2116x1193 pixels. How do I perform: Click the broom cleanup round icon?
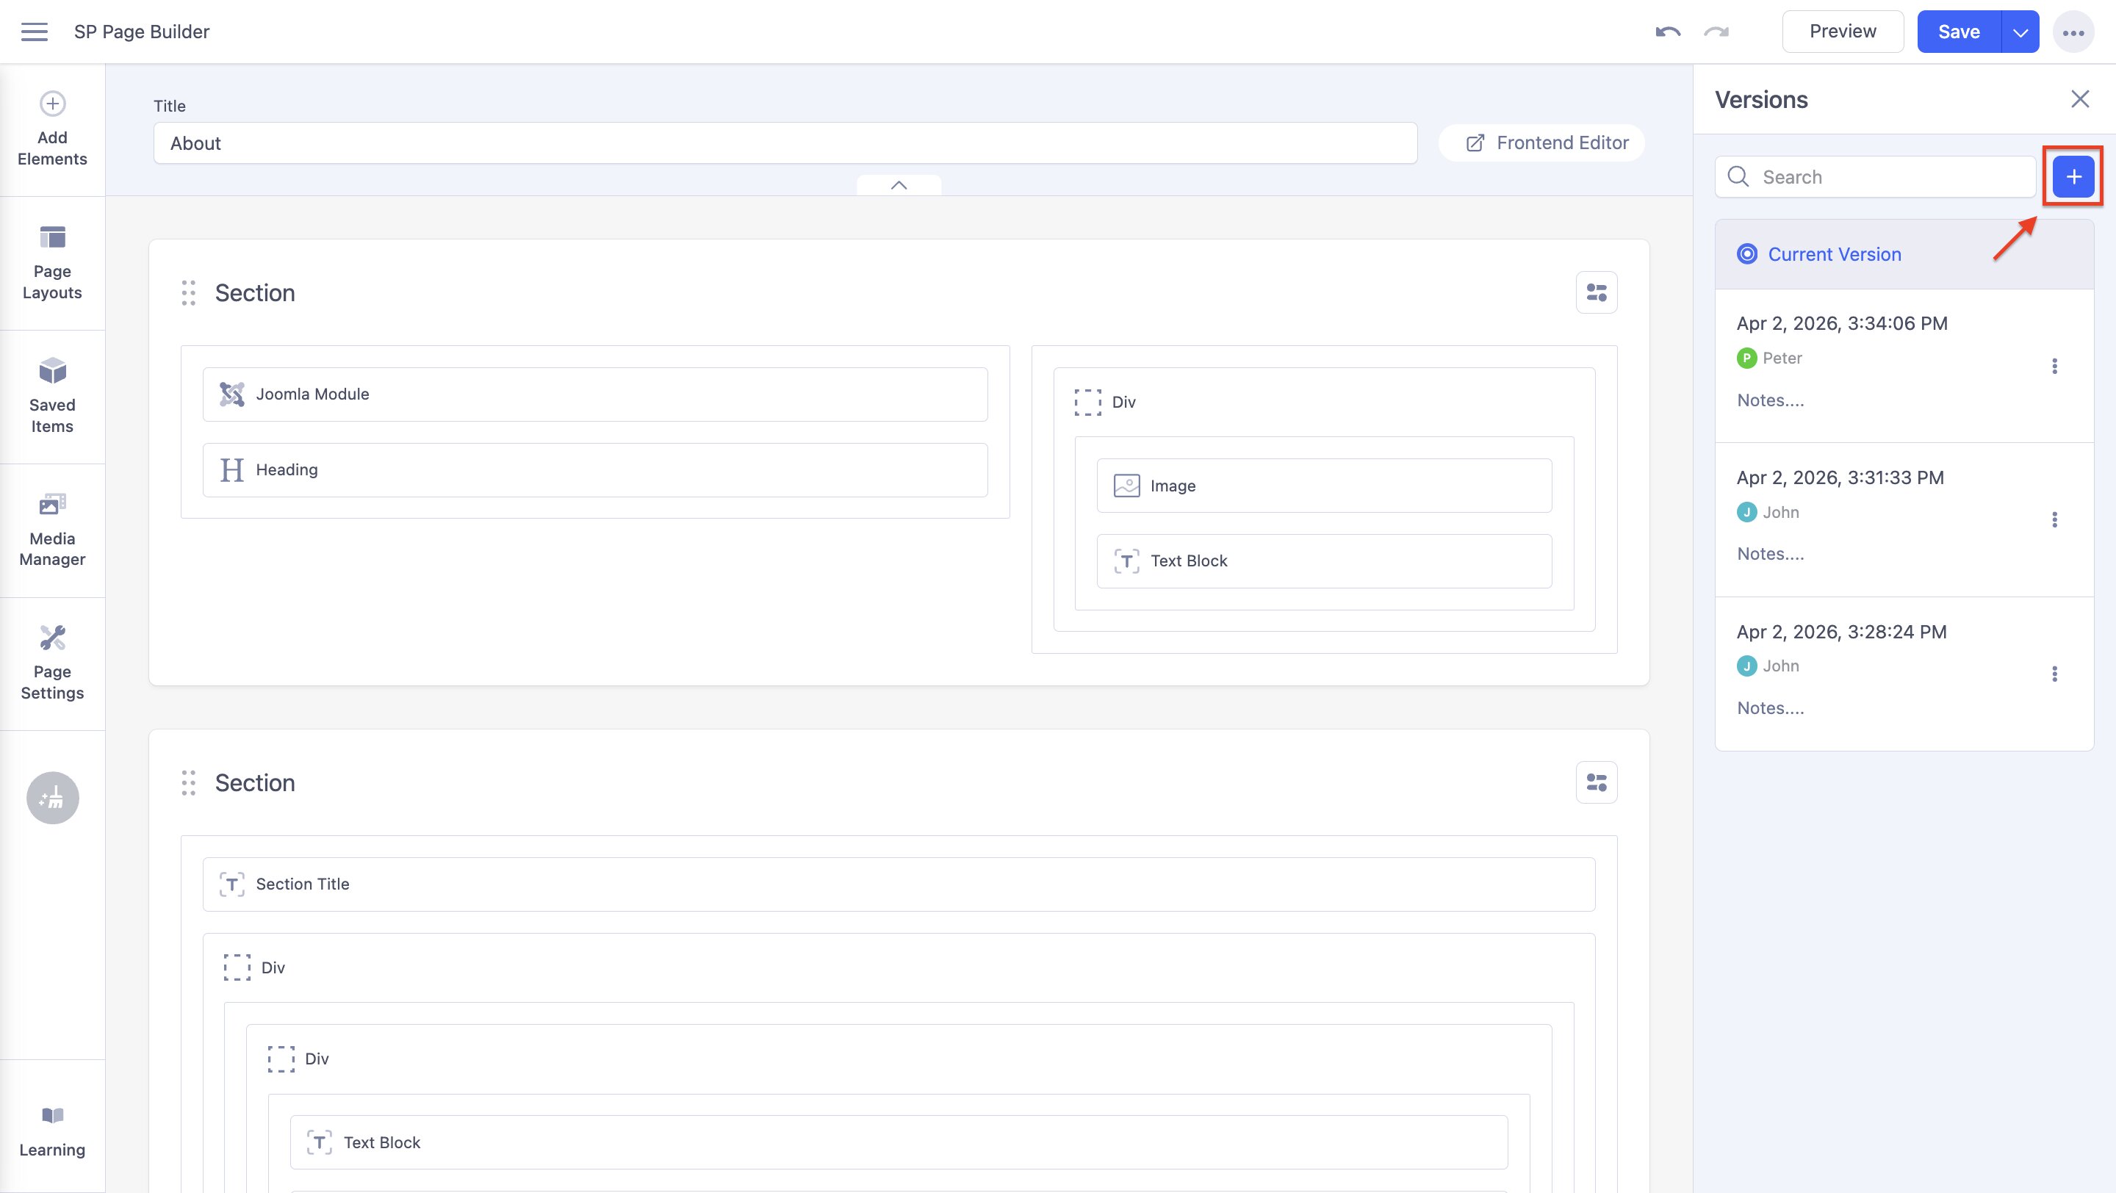53,797
